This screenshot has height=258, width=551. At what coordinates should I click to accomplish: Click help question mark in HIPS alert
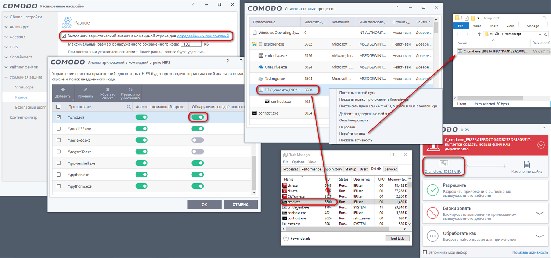click(544, 129)
